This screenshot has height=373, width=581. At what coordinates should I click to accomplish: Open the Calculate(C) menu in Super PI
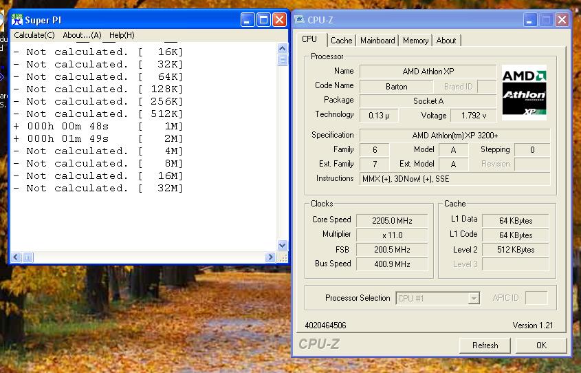pyautogui.click(x=34, y=35)
